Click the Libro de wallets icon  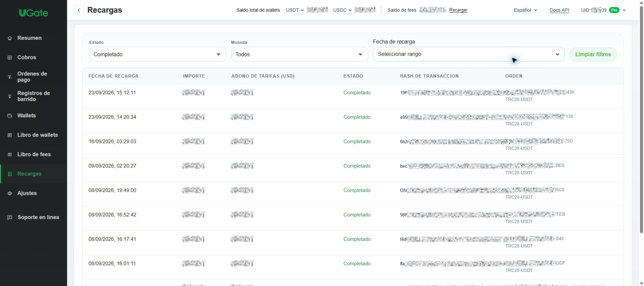pos(10,135)
